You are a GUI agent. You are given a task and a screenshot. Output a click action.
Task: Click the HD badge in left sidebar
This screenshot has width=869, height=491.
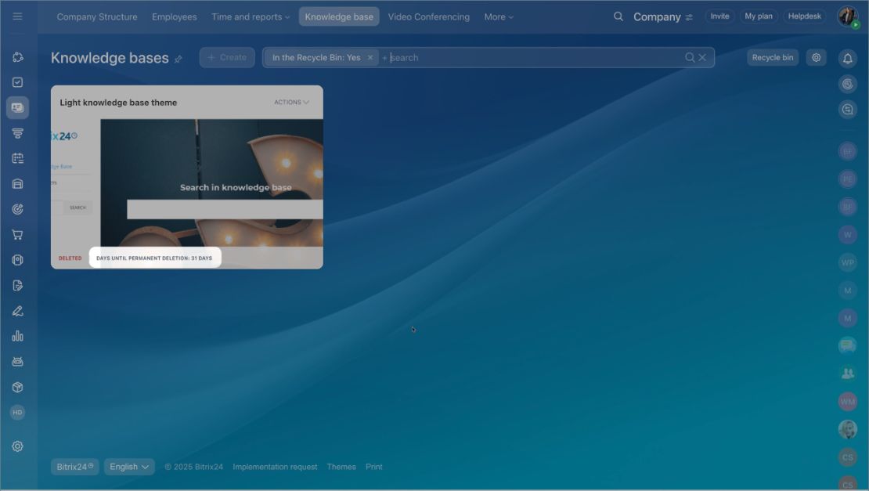[18, 413]
